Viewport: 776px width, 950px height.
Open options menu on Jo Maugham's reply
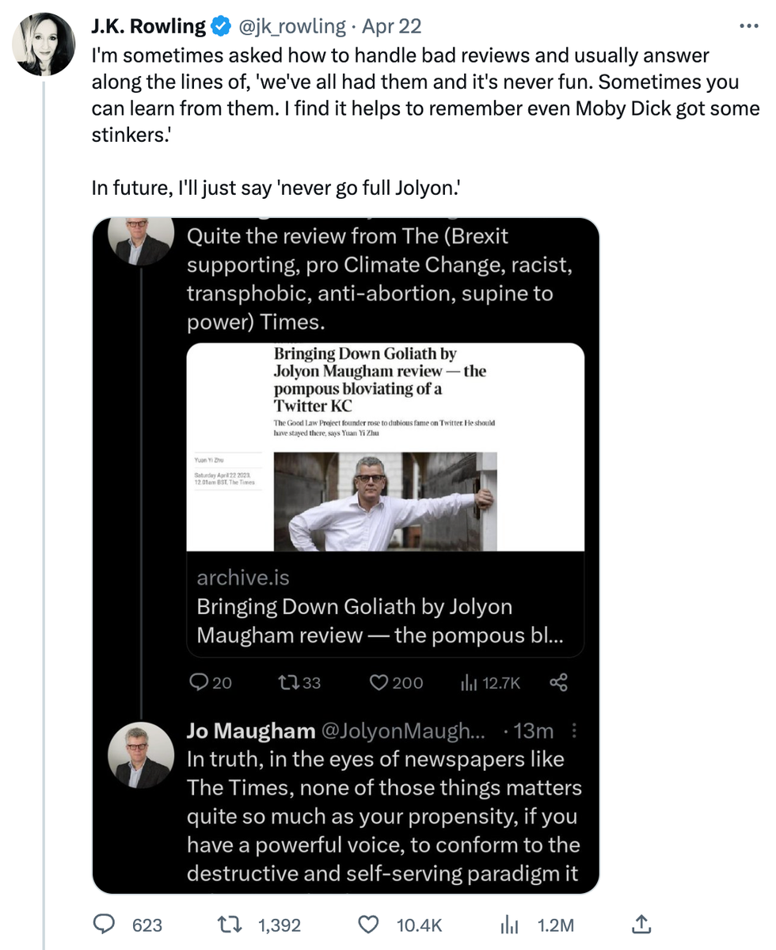click(x=575, y=731)
